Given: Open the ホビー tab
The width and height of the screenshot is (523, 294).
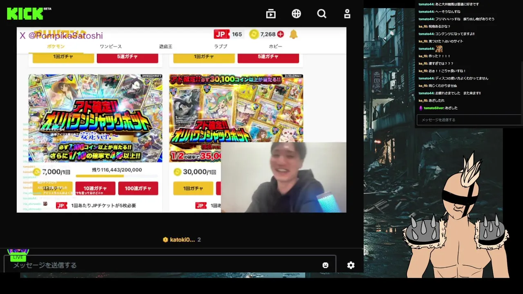Looking at the screenshot, I should 275,46.
